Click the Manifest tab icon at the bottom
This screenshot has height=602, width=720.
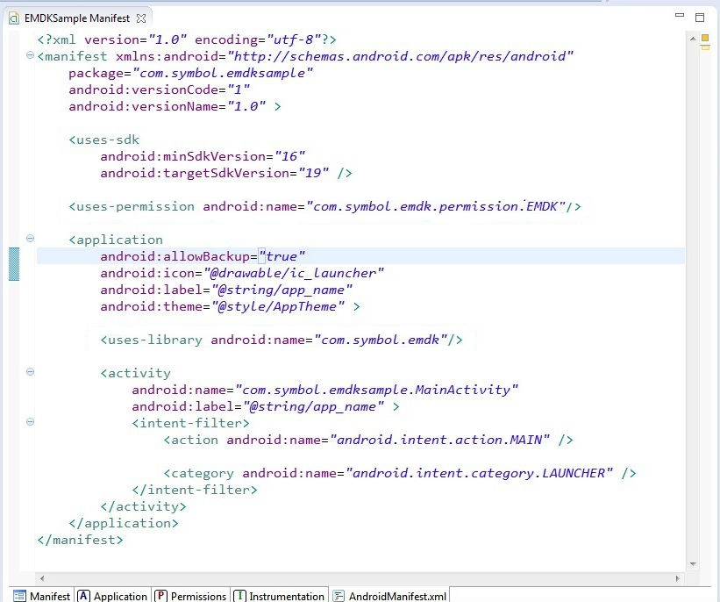[x=19, y=596]
